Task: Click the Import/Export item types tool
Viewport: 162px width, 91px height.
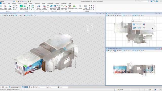Action: [74, 7]
